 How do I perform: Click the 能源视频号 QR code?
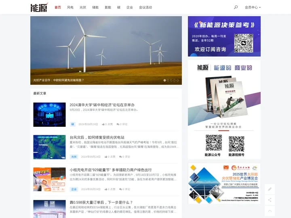point(236,144)
